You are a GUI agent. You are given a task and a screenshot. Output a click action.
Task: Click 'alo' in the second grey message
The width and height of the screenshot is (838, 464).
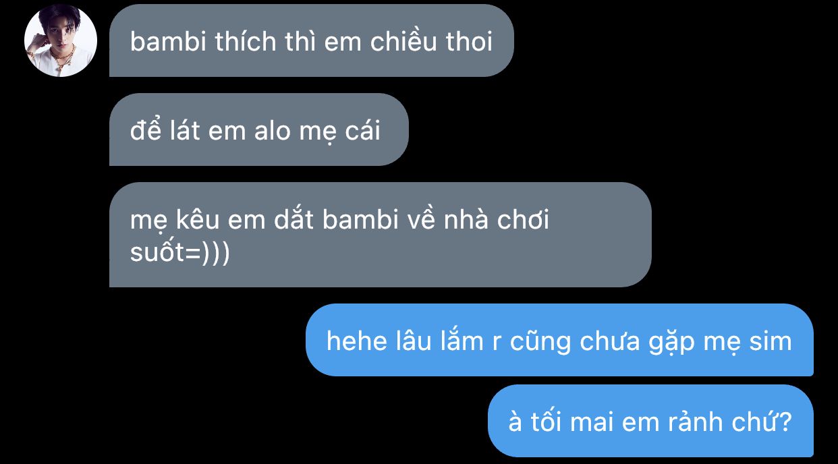tap(272, 131)
